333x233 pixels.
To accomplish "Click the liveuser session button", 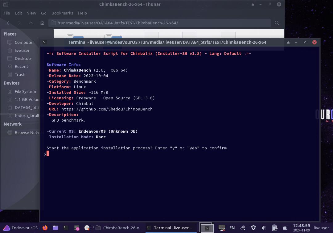I will (x=322, y=228).
